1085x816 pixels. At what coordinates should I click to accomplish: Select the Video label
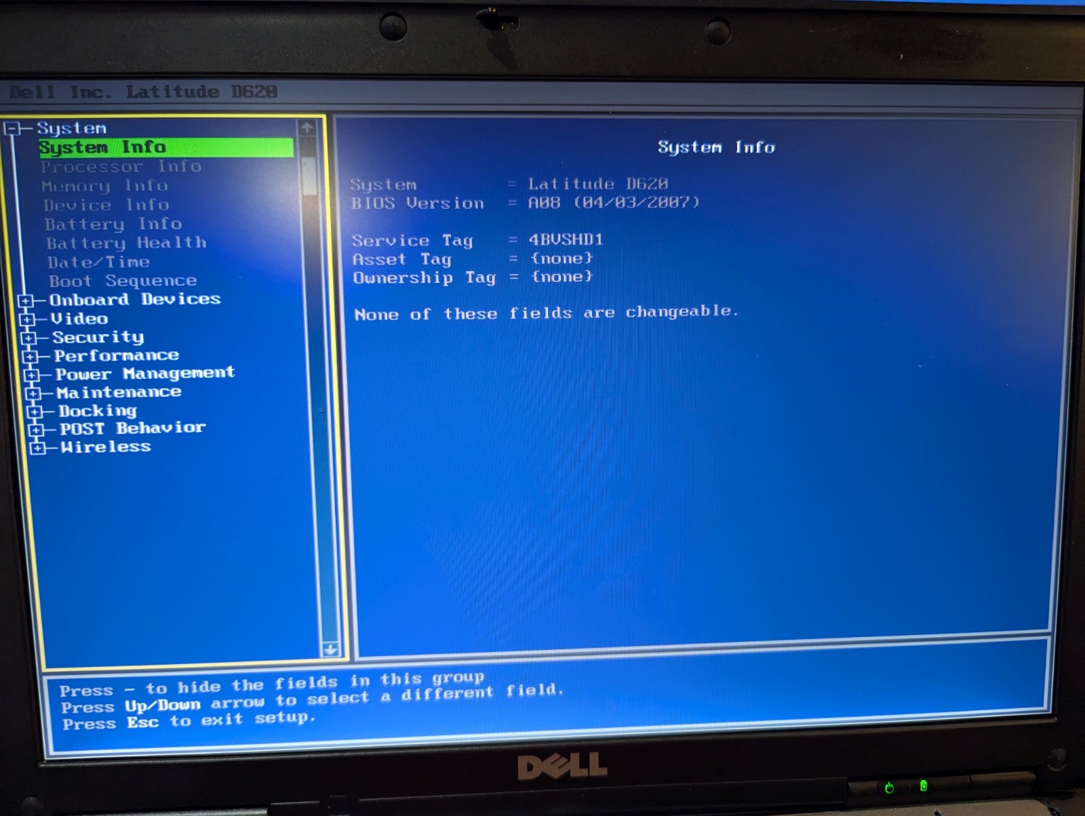[79, 319]
